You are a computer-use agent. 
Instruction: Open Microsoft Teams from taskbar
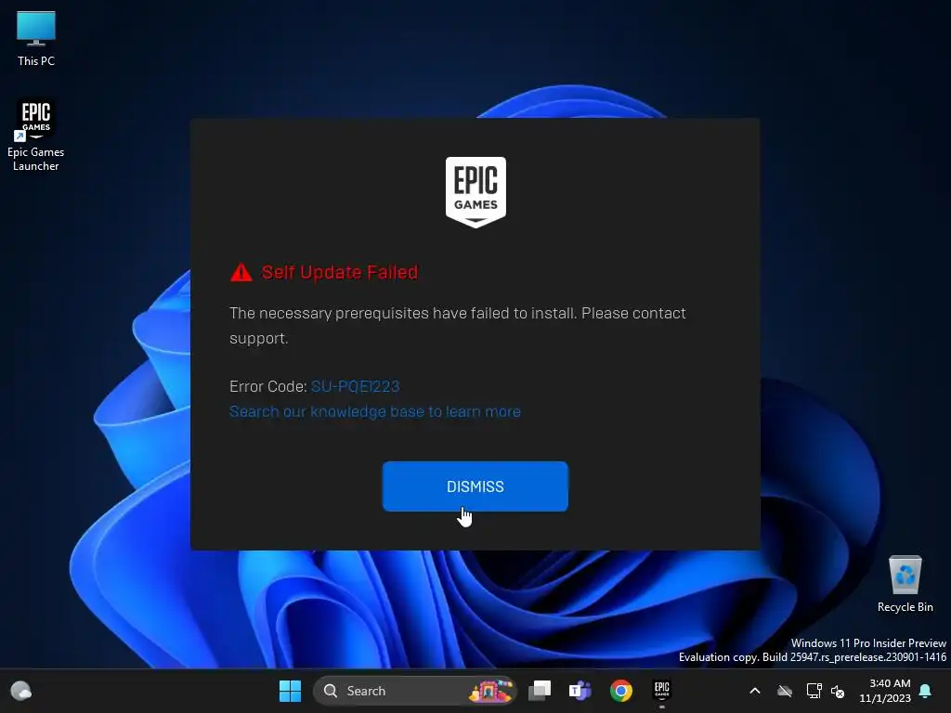(580, 691)
